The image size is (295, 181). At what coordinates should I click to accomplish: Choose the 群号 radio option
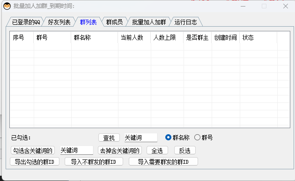pos(197,138)
